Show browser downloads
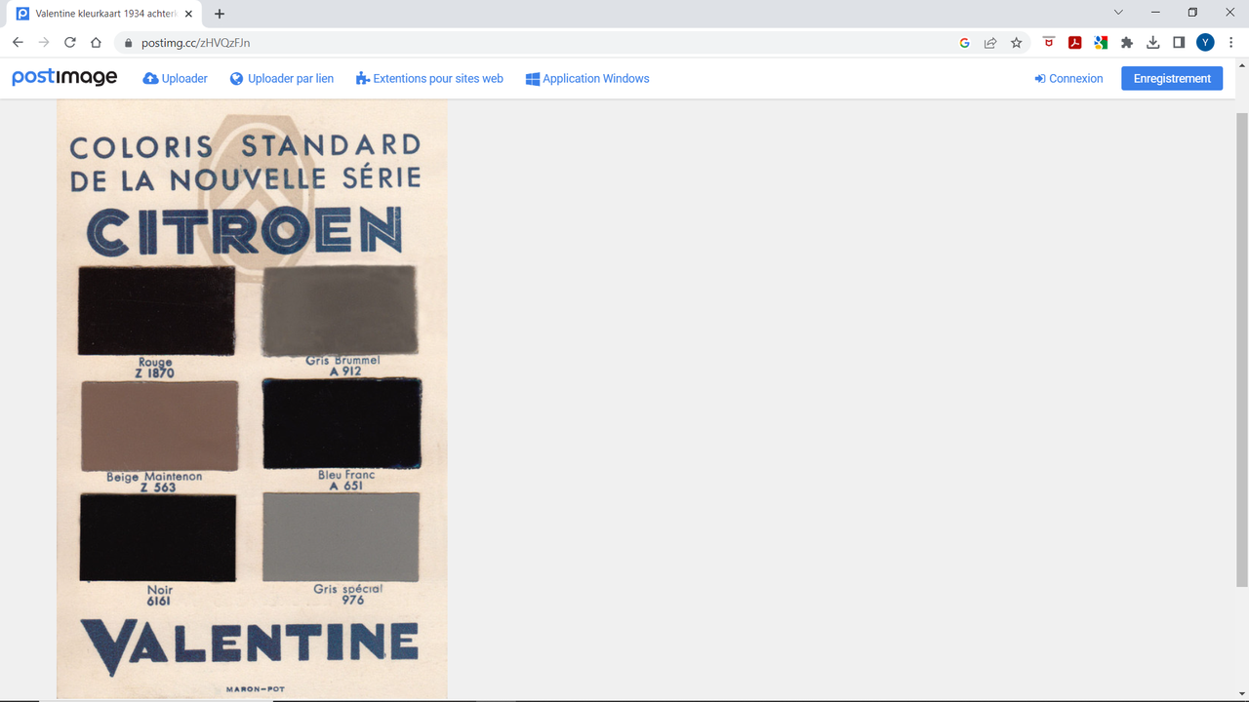The height and width of the screenshot is (702, 1249). [1153, 43]
